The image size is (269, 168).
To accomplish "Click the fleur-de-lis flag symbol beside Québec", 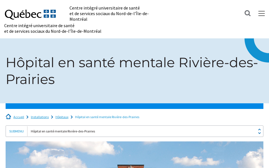I will pyautogui.click(x=49, y=13).
